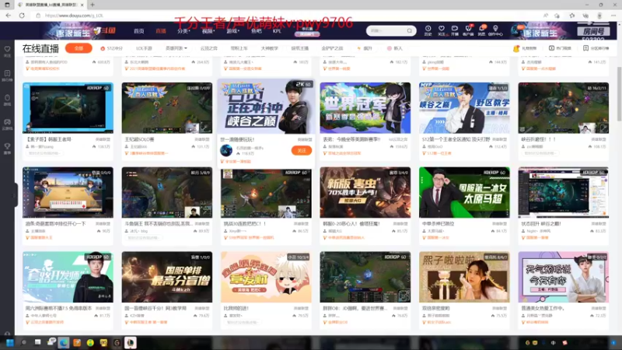Open the 客户端 client download icon
The image size is (622, 350).
pos(468,29)
